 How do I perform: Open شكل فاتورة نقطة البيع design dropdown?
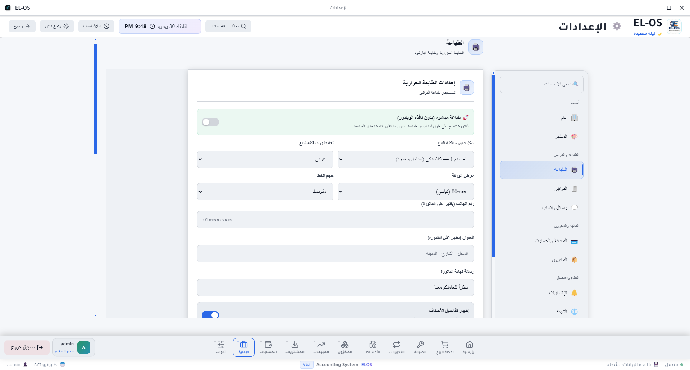coord(406,159)
